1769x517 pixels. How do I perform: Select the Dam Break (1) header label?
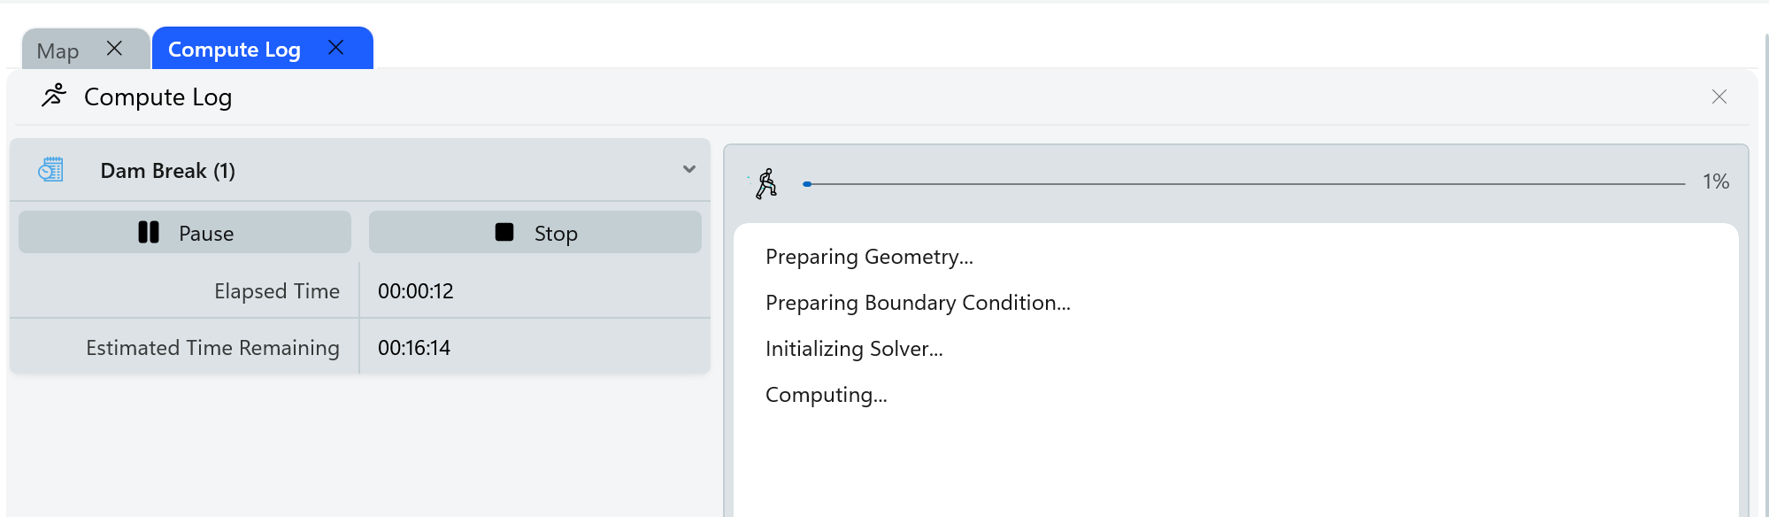coord(167,171)
